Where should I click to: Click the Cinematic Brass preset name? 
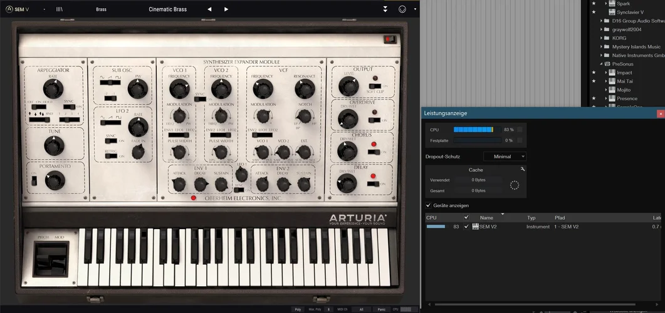(167, 9)
